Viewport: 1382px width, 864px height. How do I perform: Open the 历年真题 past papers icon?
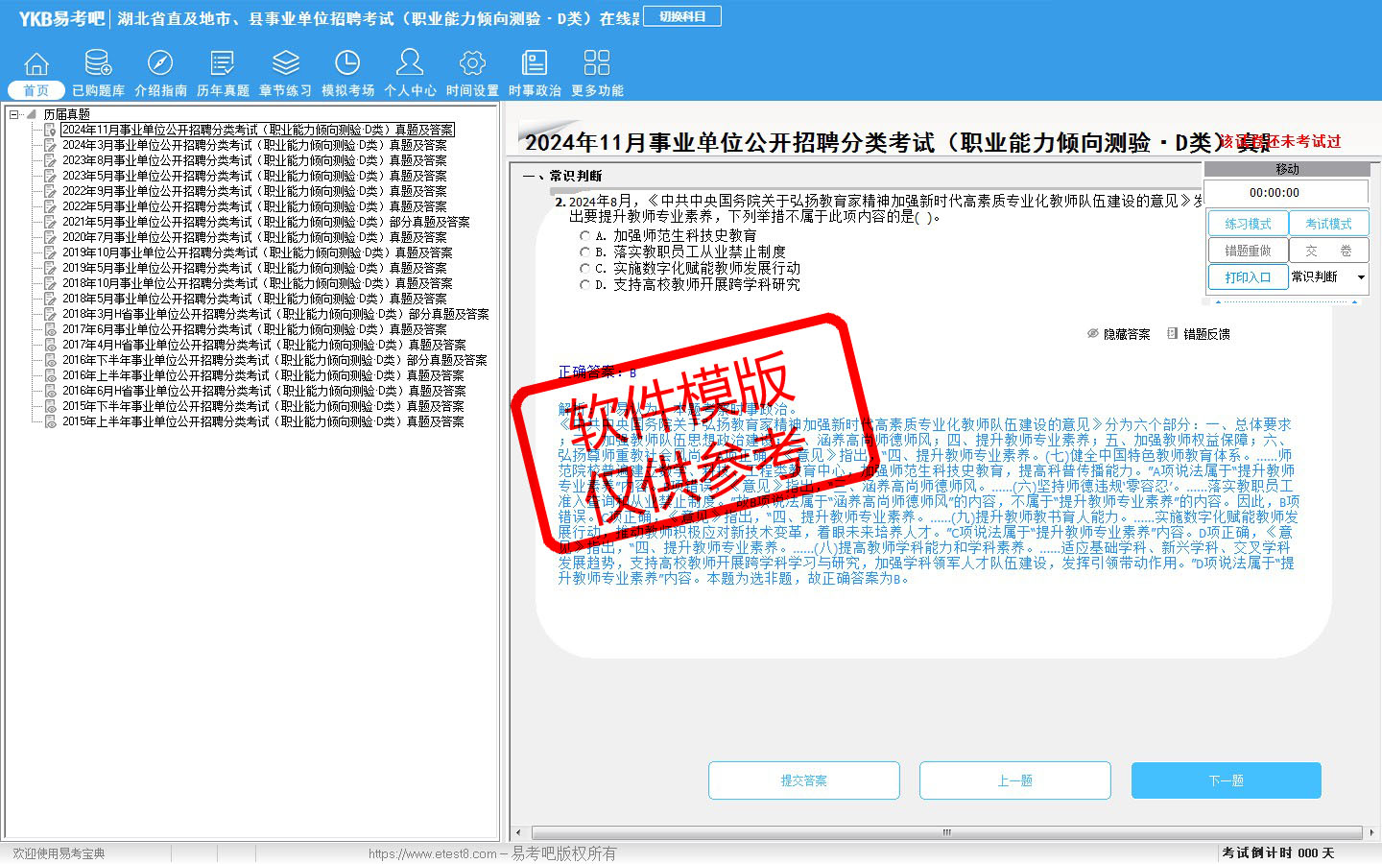pos(223,63)
